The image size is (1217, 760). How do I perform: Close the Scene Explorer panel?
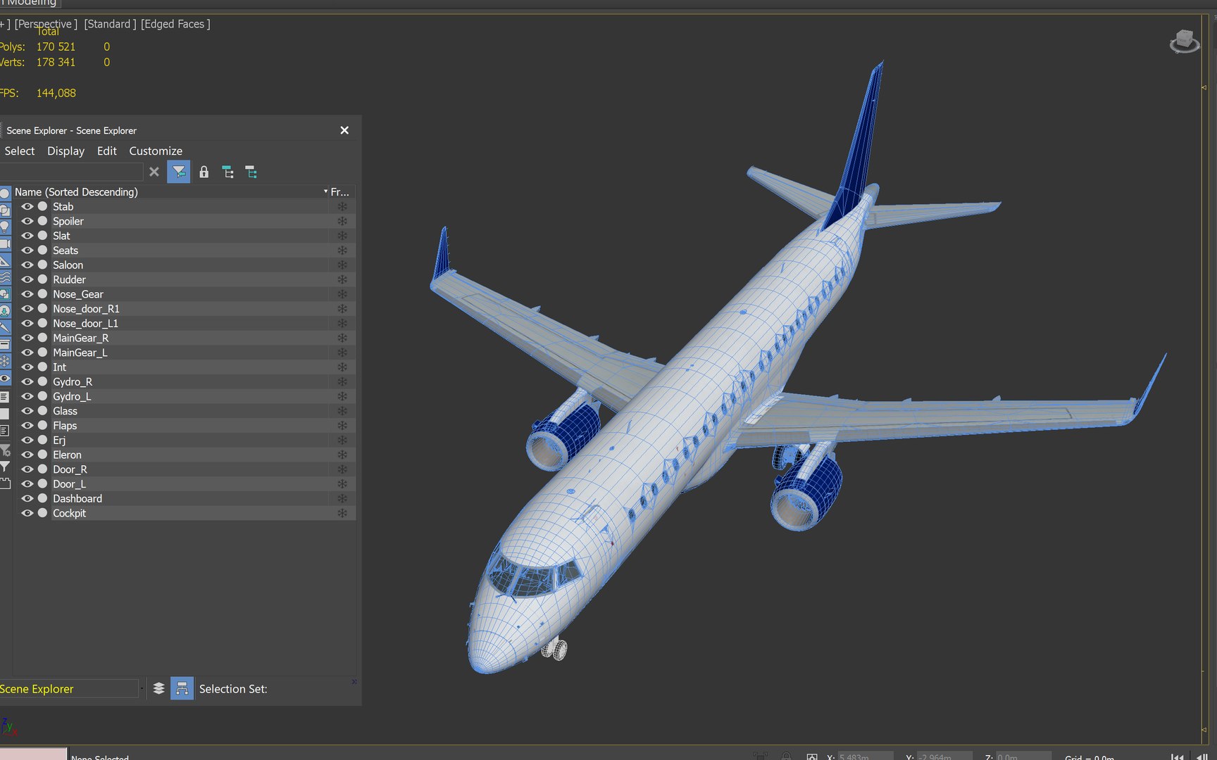(x=344, y=130)
